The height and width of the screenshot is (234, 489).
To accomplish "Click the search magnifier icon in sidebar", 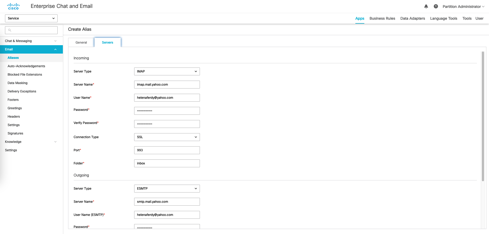I will pos(10,30).
